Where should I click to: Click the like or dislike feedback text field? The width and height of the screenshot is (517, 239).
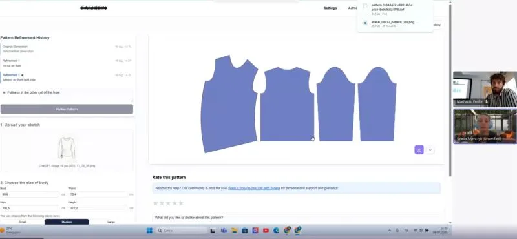pyautogui.click(x=296, y=218)
